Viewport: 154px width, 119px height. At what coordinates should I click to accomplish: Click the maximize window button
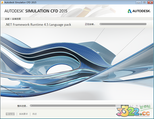pyautogui.click(x=144, y=2)
